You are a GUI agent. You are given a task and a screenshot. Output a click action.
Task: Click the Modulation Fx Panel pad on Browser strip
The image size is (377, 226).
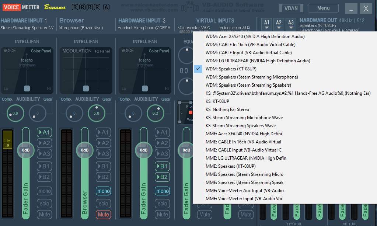tap(86, 70)
